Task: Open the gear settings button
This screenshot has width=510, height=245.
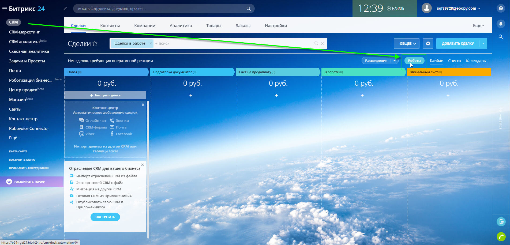Action: tap(428, 43)
